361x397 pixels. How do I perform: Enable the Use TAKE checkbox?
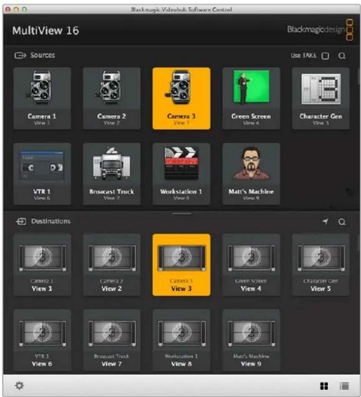325,56
